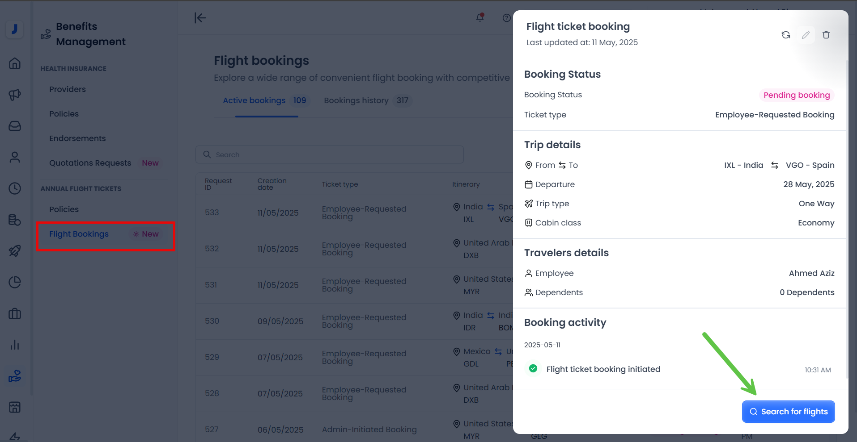
Task: Edit the booking with the pencil icon
Action: pos(806,34)
